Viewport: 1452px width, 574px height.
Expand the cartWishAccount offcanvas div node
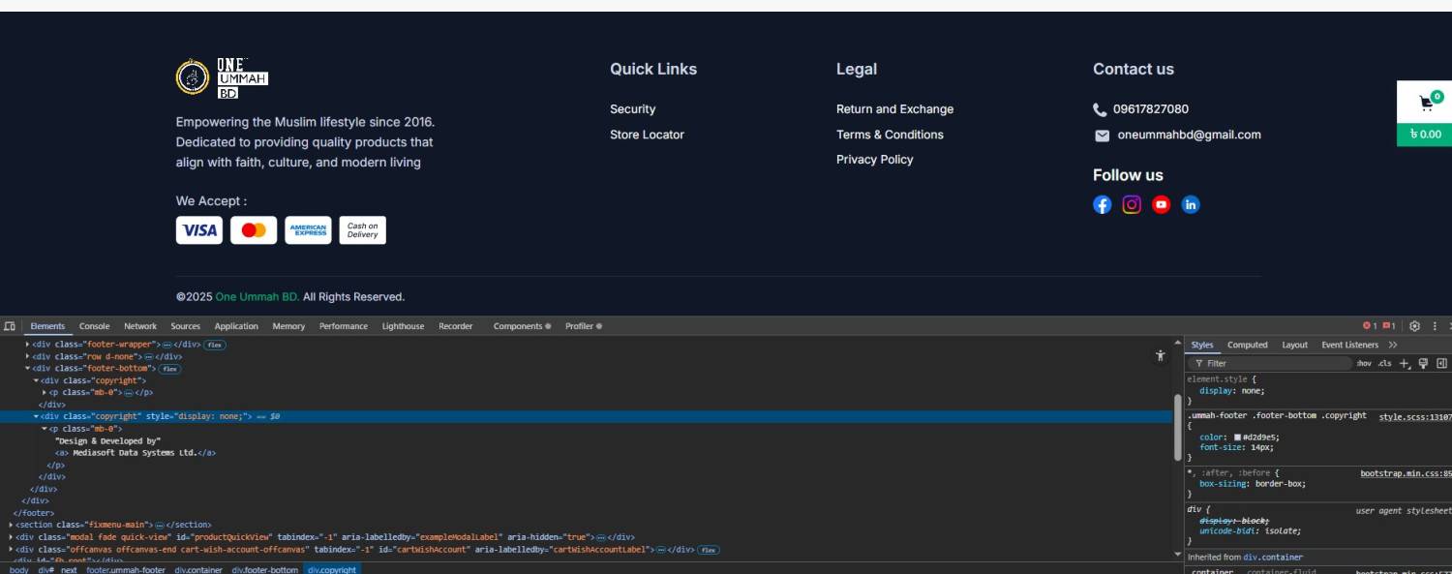(12, 550)
